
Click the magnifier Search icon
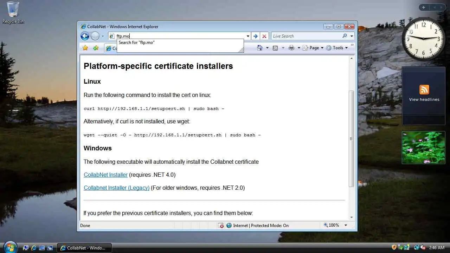(x=345, y=36)
